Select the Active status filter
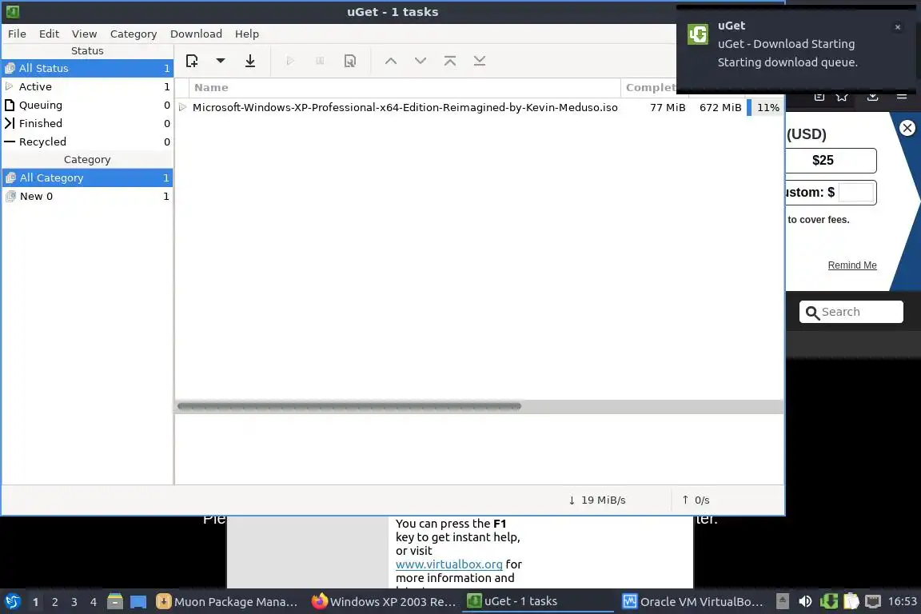Viewport: 921px width, 614px height. (x=87, y=86)
